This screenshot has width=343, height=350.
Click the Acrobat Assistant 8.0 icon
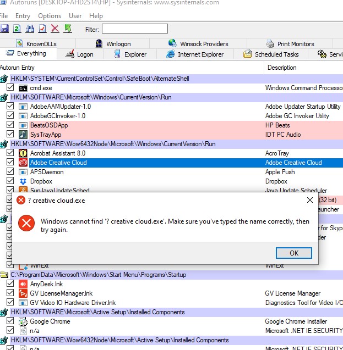click(23, 153)
